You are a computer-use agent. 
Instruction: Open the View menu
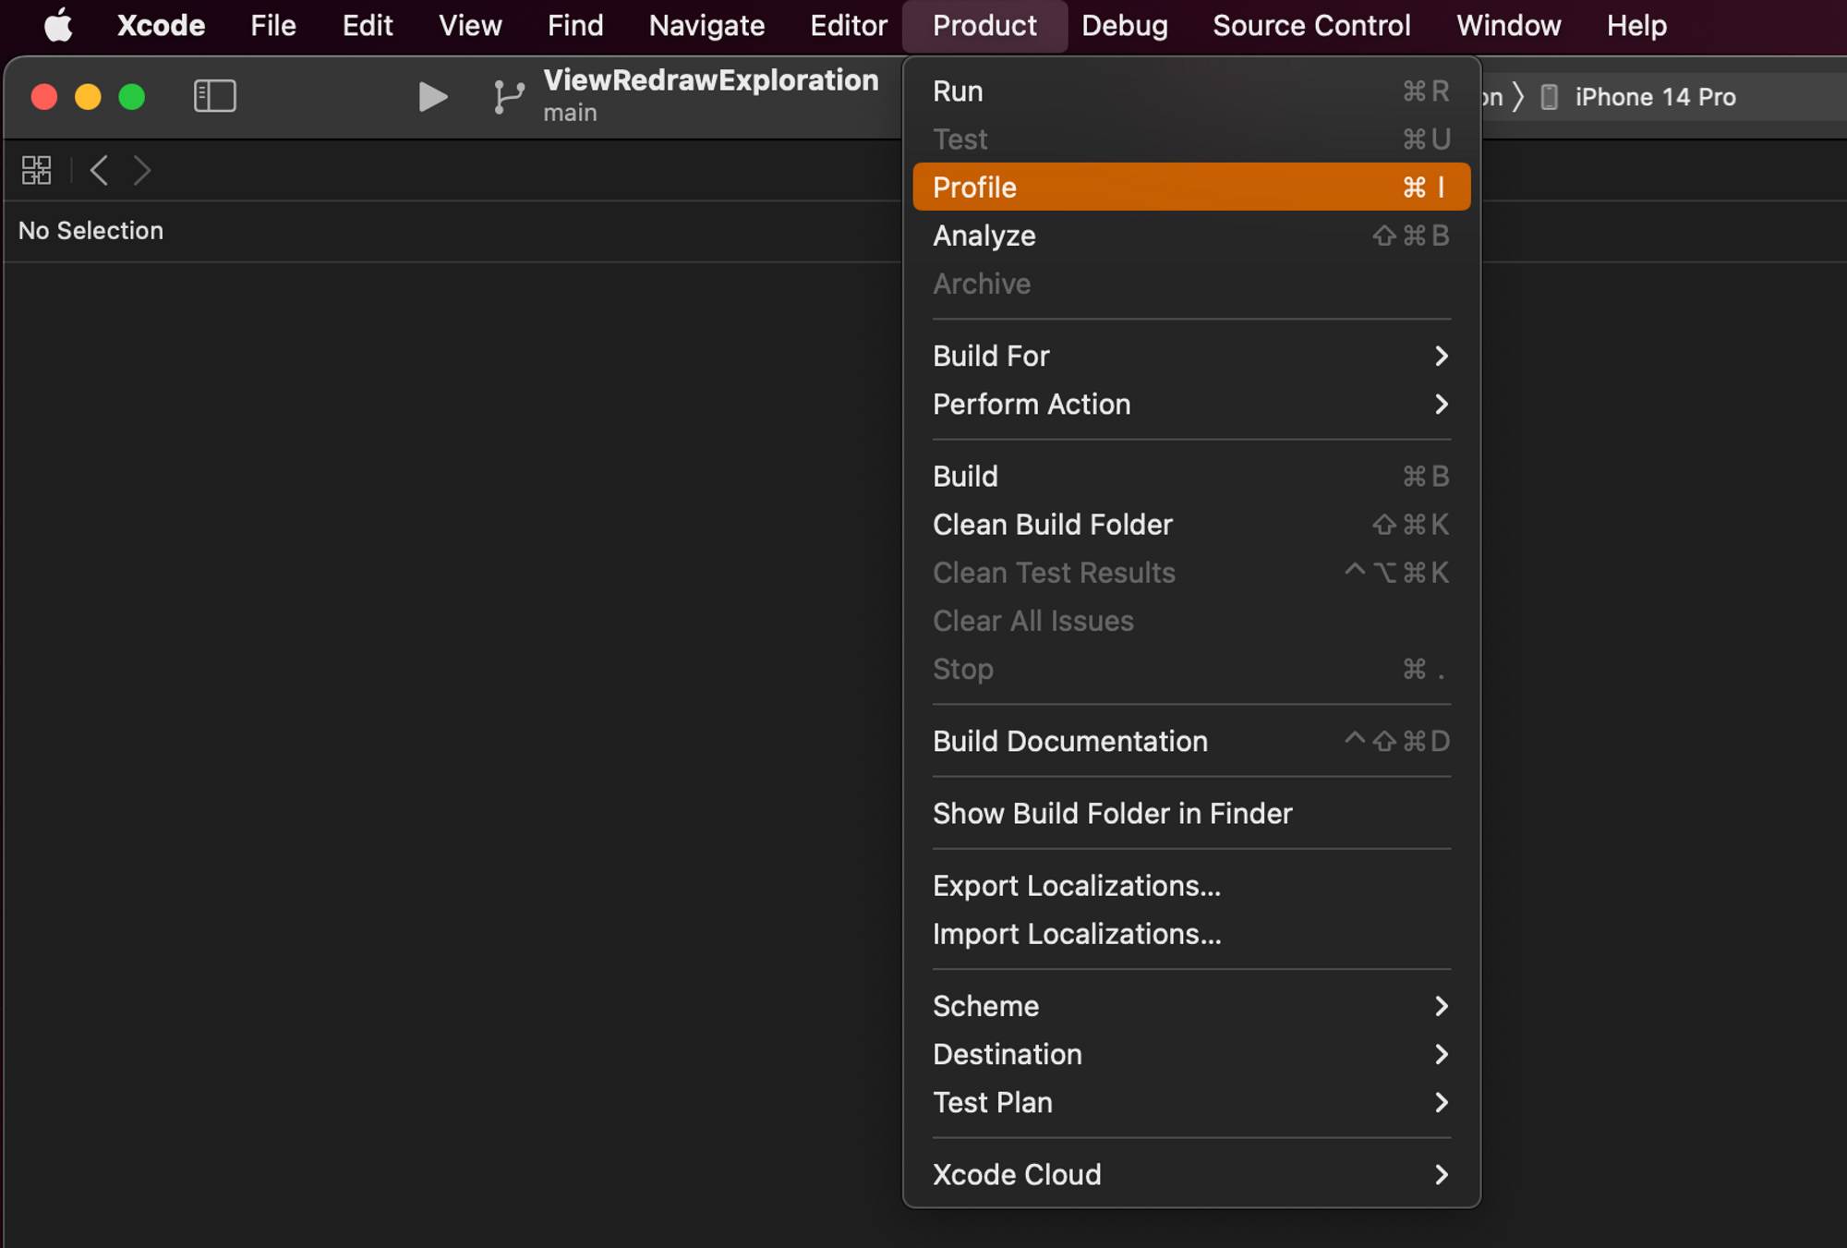470,25
